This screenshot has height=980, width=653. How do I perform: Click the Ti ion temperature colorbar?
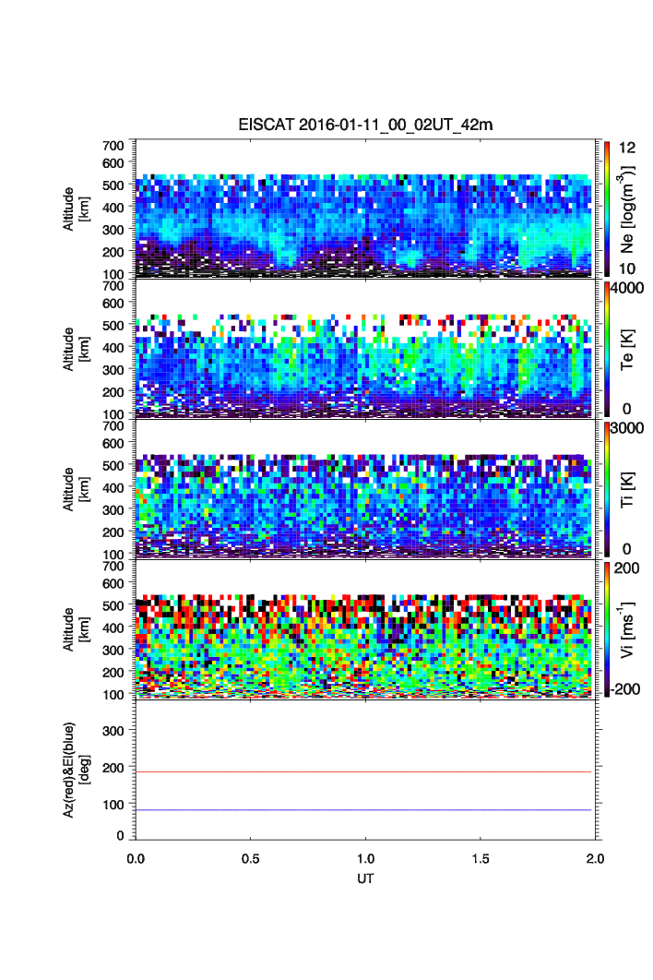click(x=606, y=488)
